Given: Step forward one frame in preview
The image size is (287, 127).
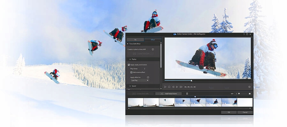Looking at the screenshot, I should click(177, 87).
